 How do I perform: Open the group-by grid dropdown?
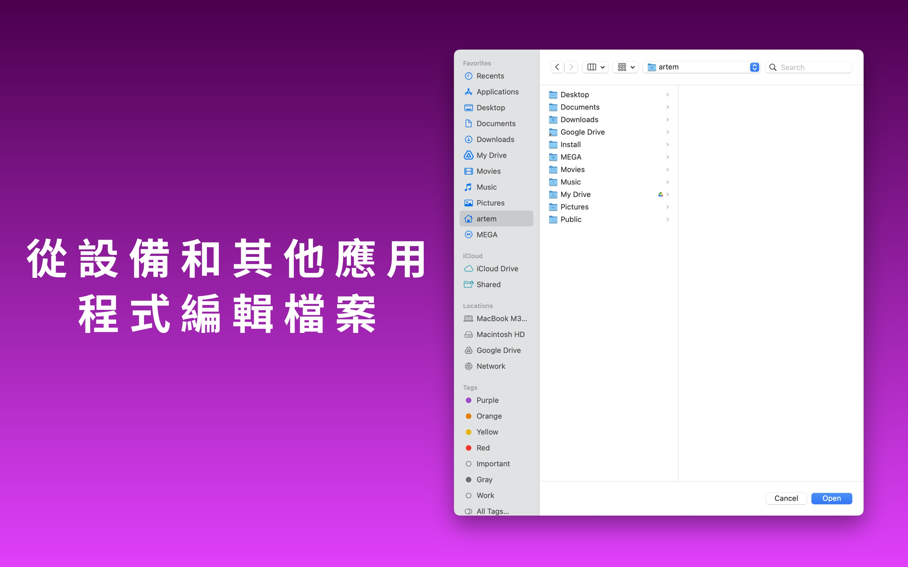pos(626,67)
